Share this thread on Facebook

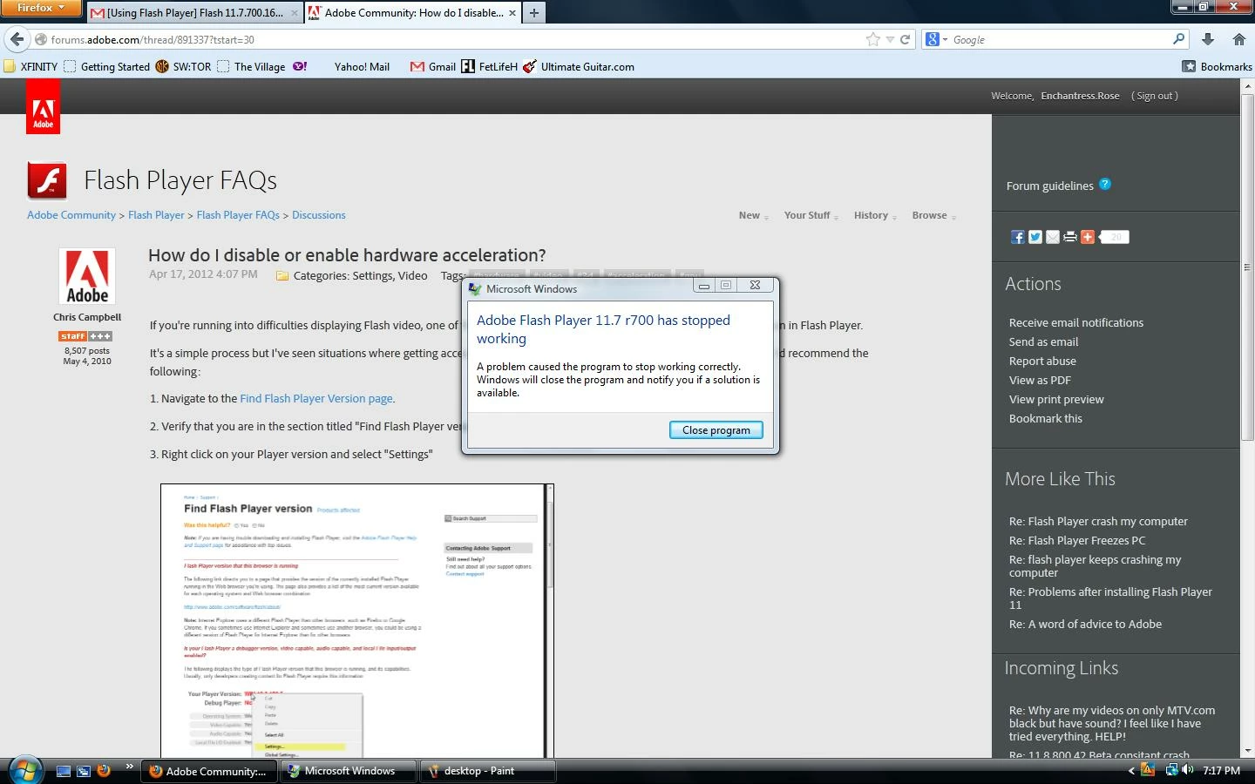point(1017,237)
